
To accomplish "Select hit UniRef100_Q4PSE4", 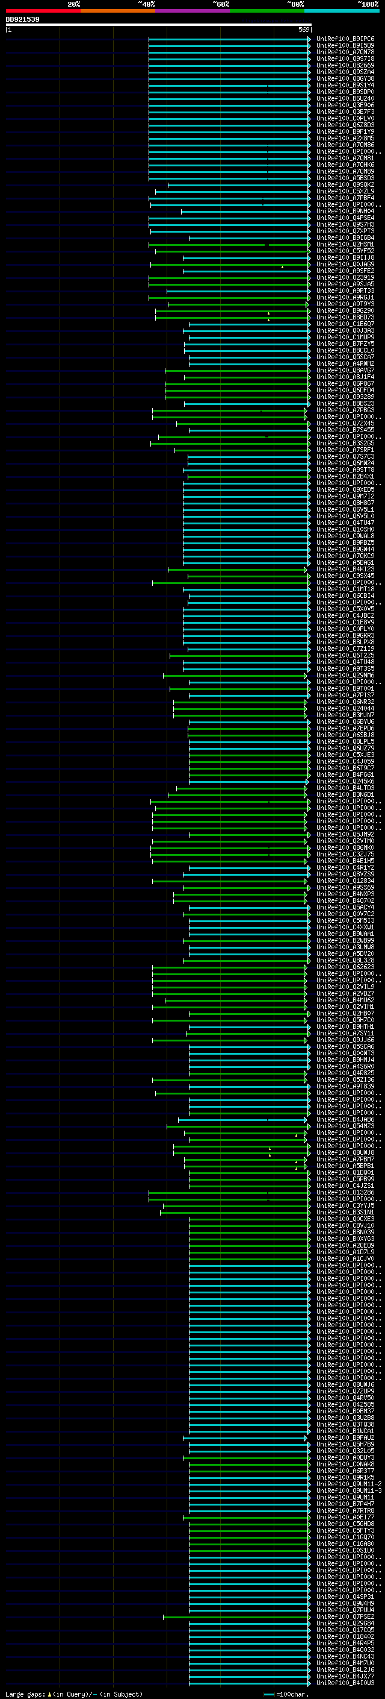I will click(345, 218).
